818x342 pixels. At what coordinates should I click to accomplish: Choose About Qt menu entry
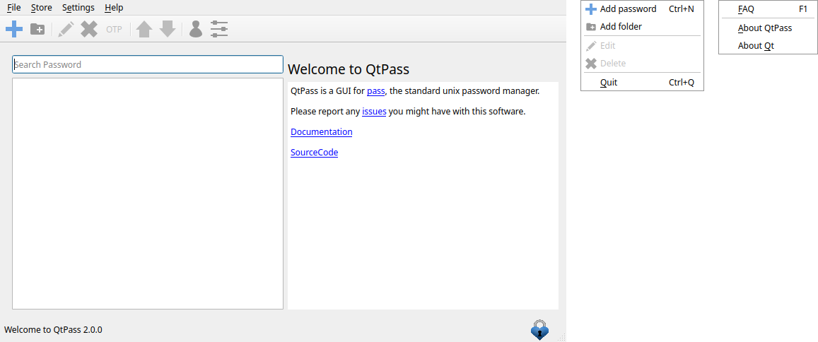click(x=768, y=46)
